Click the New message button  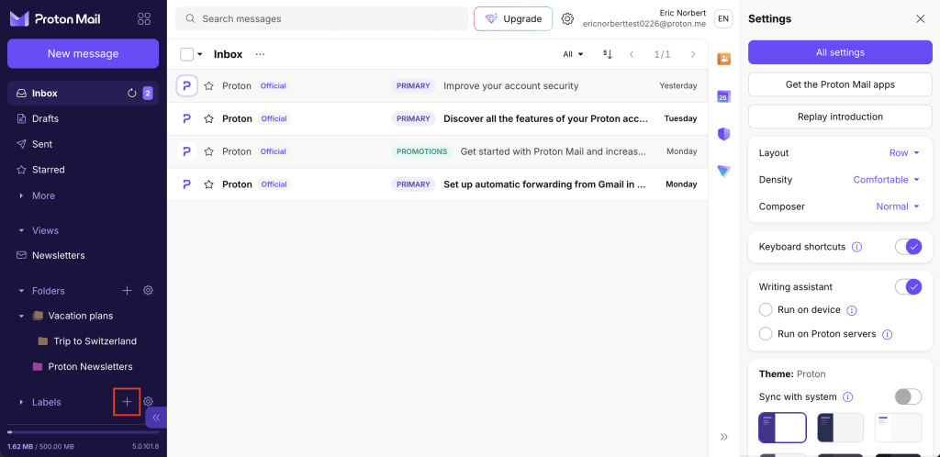point(83,54)
